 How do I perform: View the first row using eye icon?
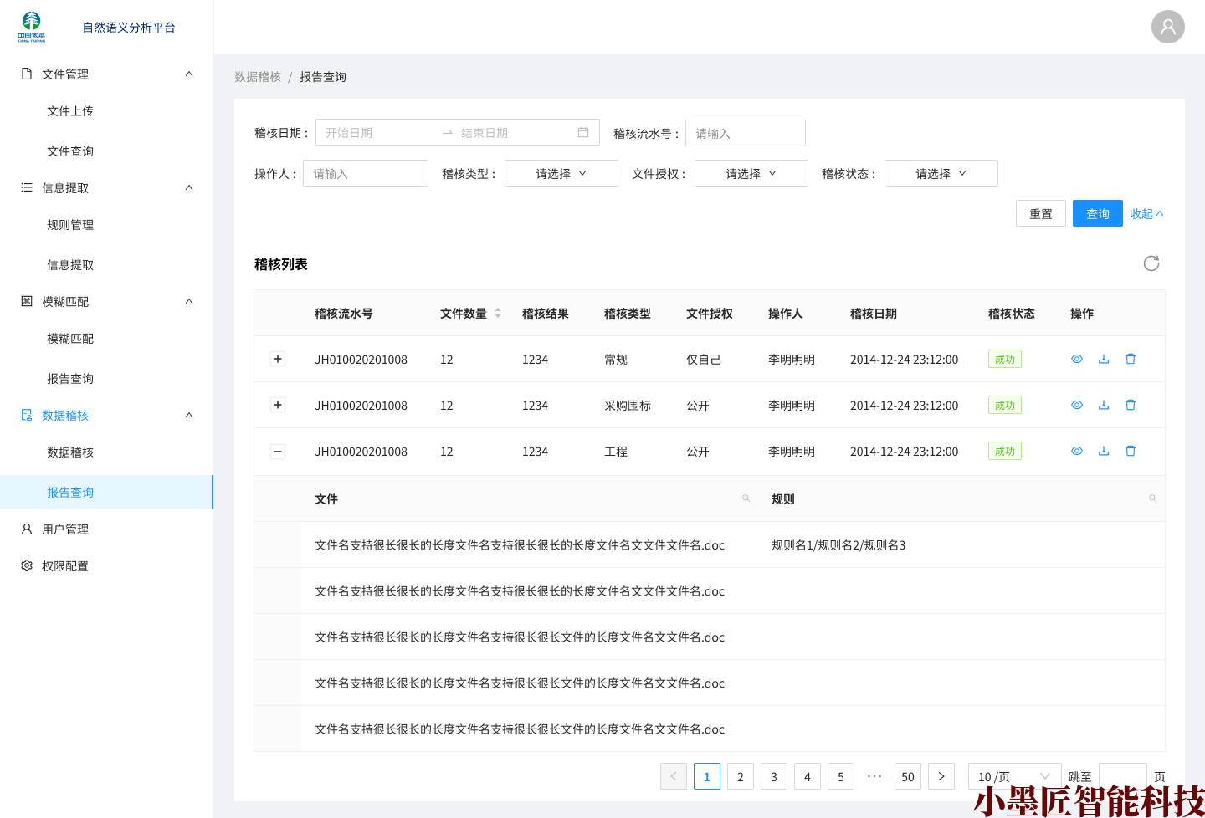pyautogui.click(x=1077, y=359)
